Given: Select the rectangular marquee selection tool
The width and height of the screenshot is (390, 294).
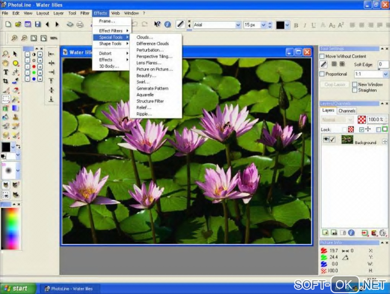Looking at the screenshot, I should (6, 99).
